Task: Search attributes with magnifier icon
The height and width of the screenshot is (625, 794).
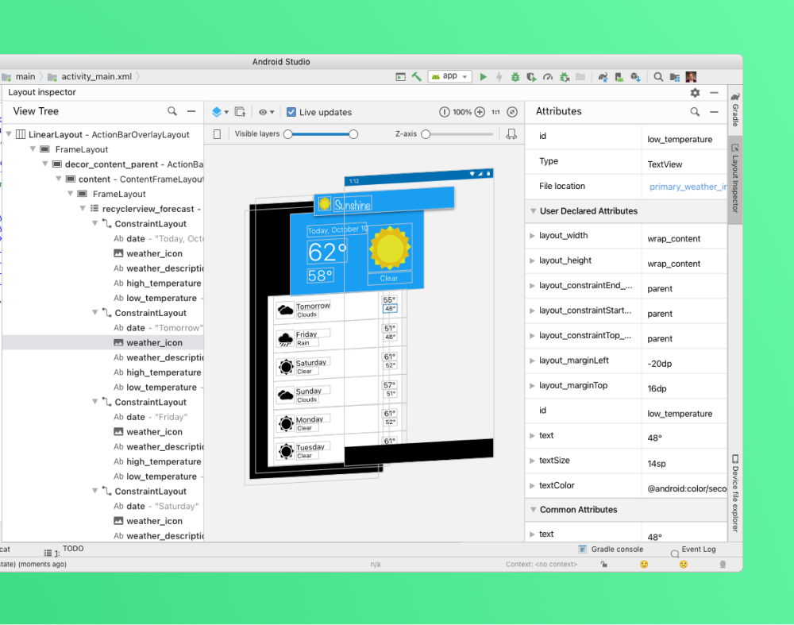Action: click(x=695, y=112)
